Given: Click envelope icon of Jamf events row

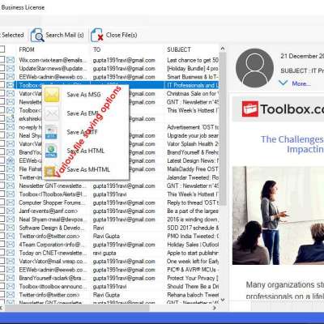Looking at the screenshot, I should (11, 211).
